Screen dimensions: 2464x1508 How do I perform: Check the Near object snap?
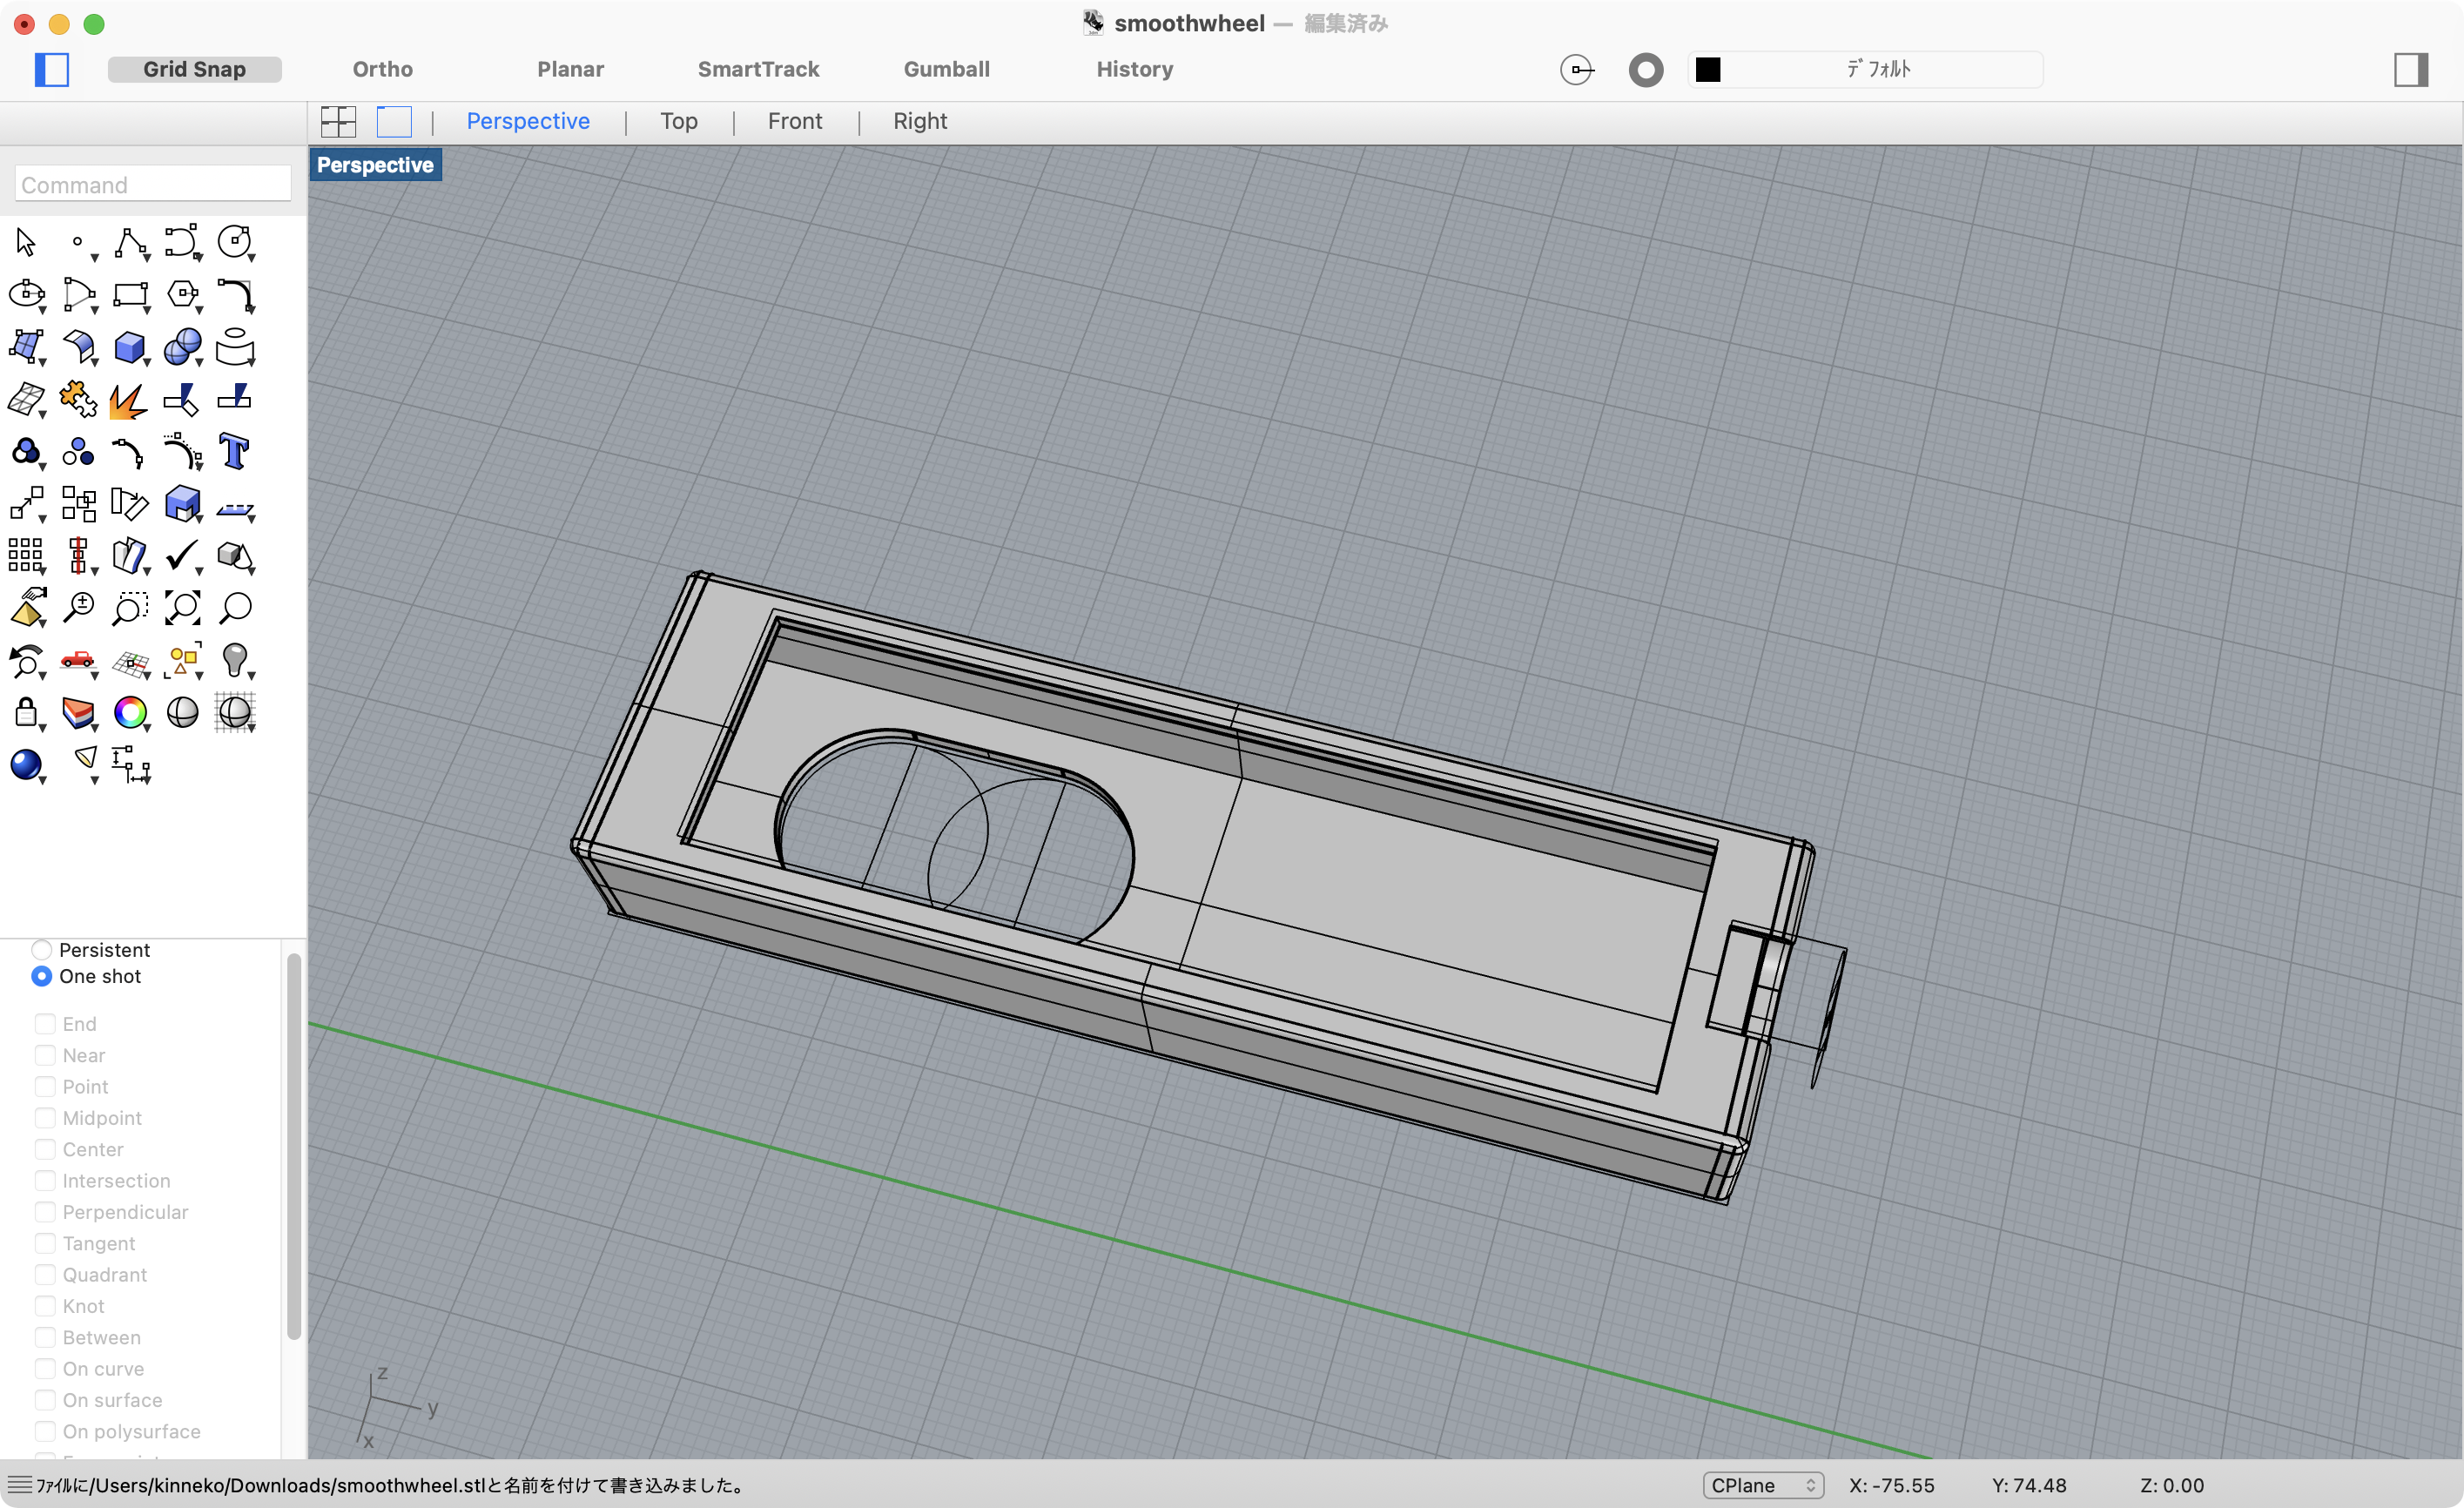[45, 1055]
